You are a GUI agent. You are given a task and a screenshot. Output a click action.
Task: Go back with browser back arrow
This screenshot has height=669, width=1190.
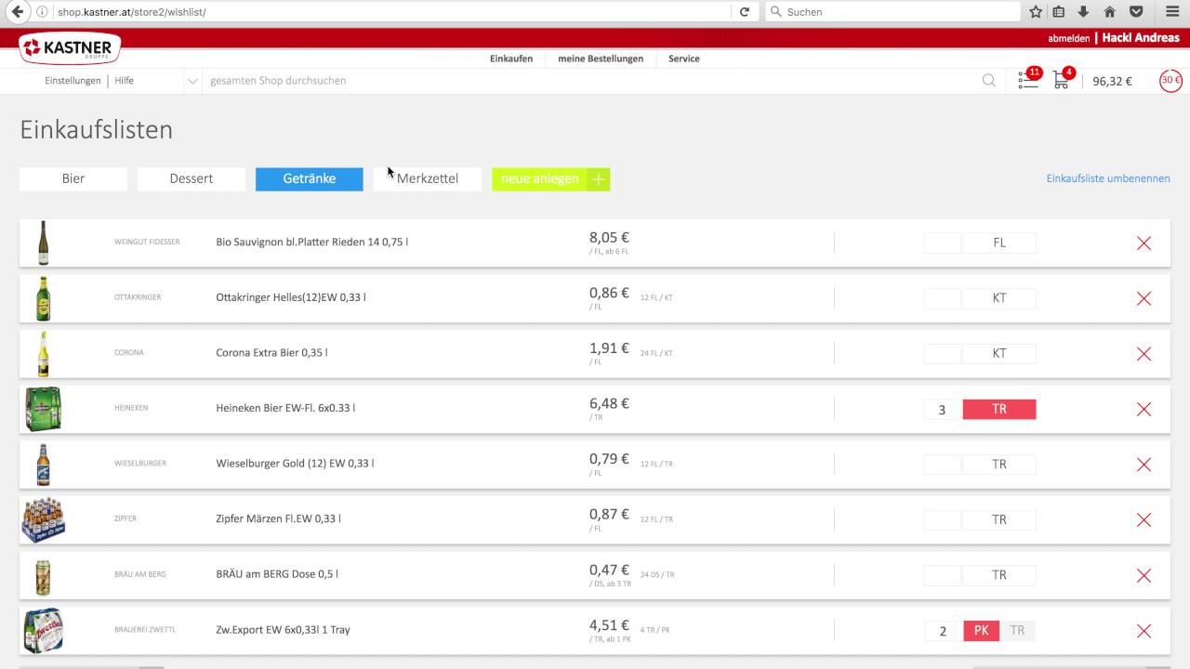[x=17, y=12]
